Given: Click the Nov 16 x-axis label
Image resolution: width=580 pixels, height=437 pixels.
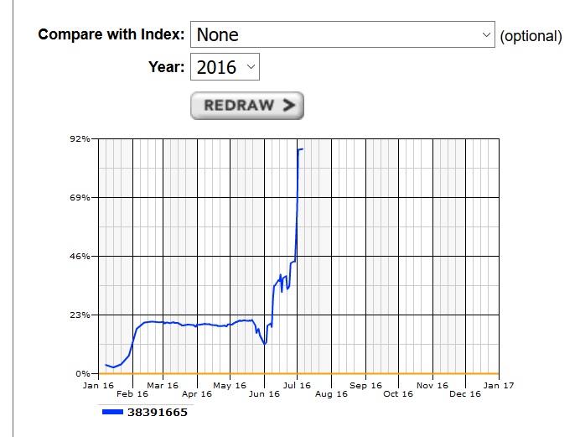Looking at the screenshot, I should coord(432,386).
